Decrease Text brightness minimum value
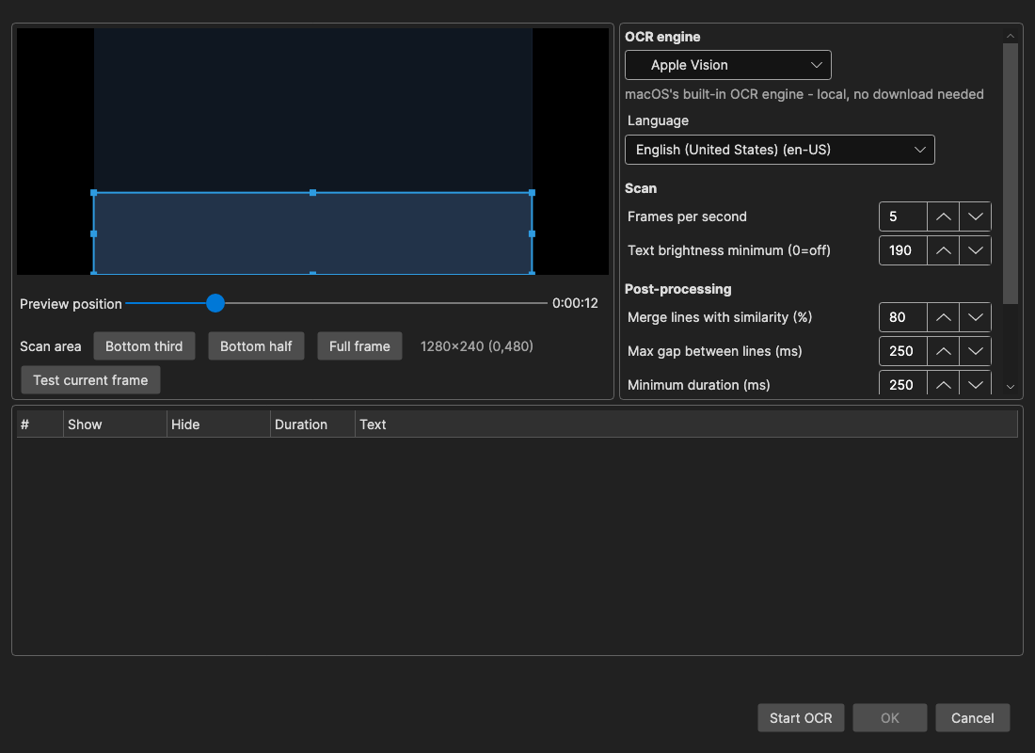1035x753 pixels. point(975,250)
